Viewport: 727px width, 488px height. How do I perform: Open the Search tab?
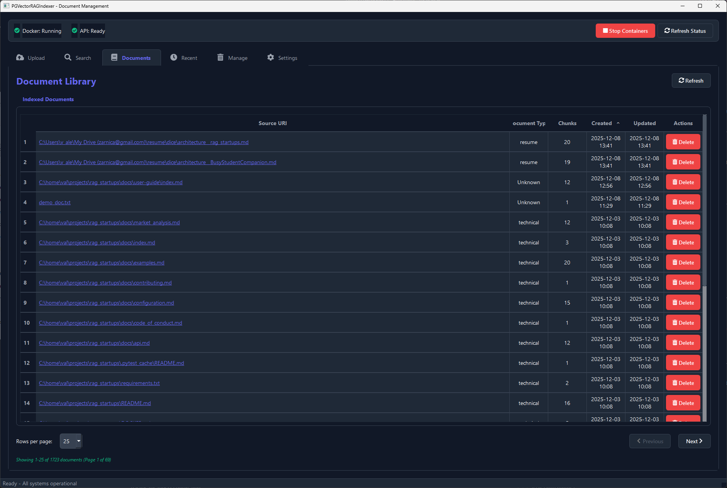tap(77, 57)
